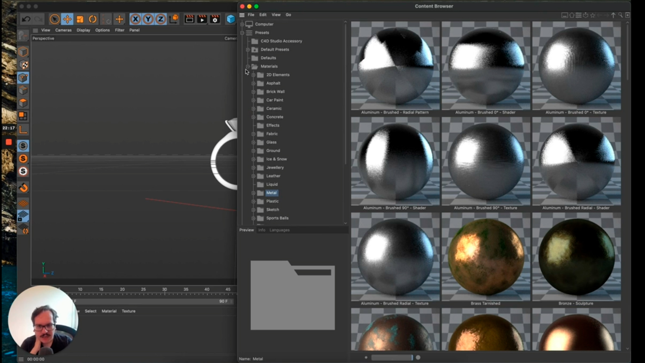Click Render View clapperboard icon
The width and height of the screenshot is (645, 363).
[189, 19]
